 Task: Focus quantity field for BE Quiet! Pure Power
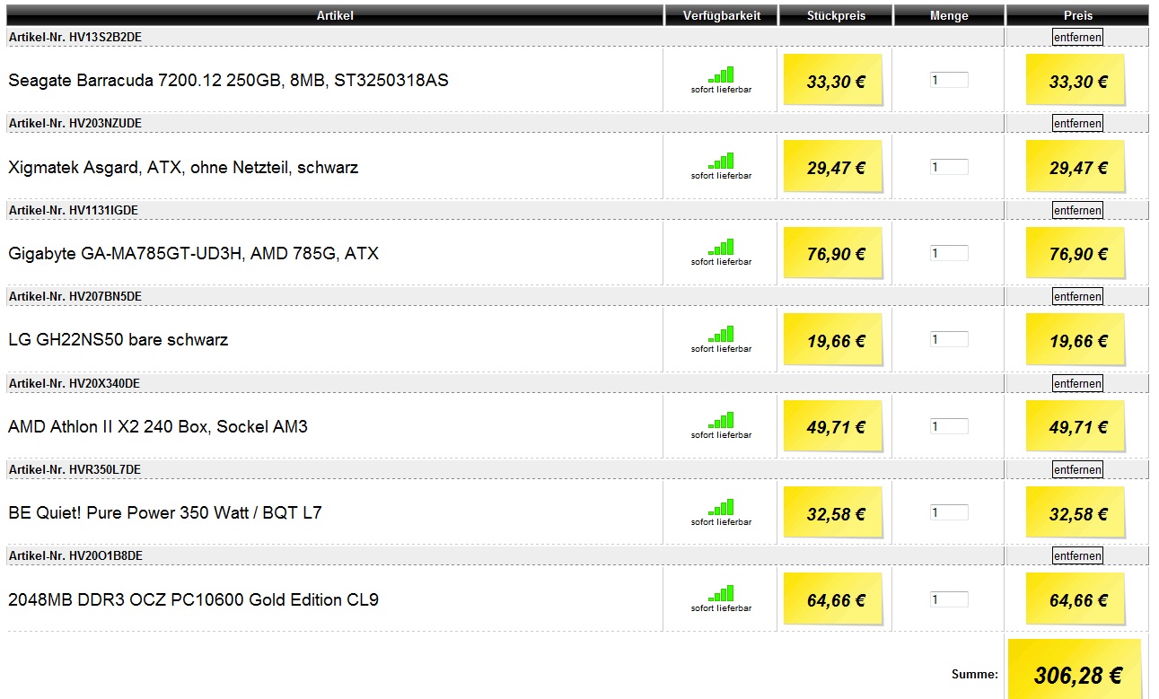[x=949, y=513]
